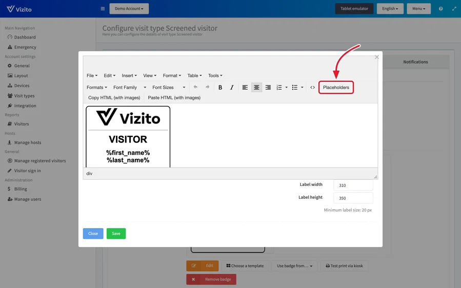The width and height of the screenshot is (461, 288).
Task: Click the Placeholders button
Action: 336,87
